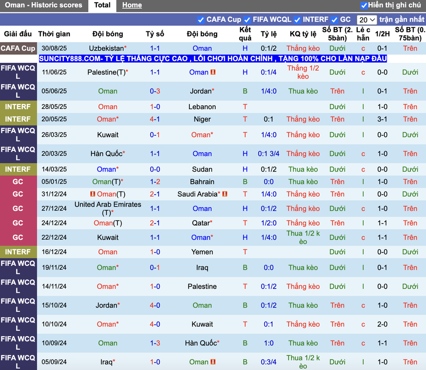Click the Kết quả column header

tap(245, 34)
